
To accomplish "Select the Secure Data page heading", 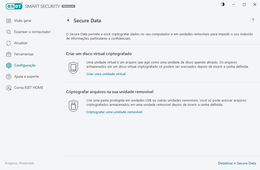I will 87,20.
